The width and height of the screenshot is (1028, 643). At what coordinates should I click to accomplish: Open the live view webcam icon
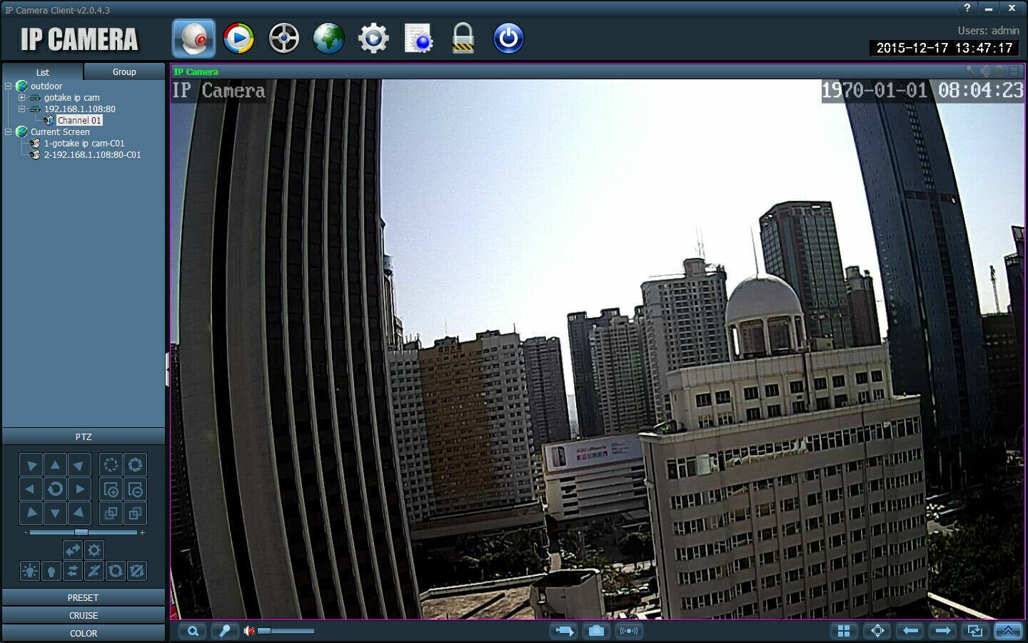pyautogui.click(x=193, y=39)
